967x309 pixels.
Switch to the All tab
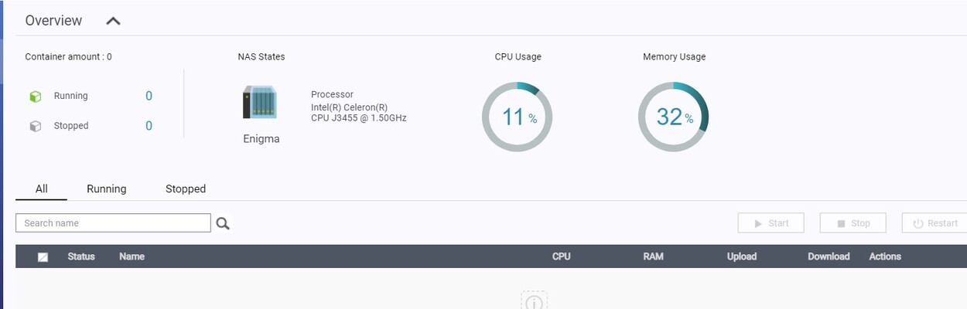[41, 188]
